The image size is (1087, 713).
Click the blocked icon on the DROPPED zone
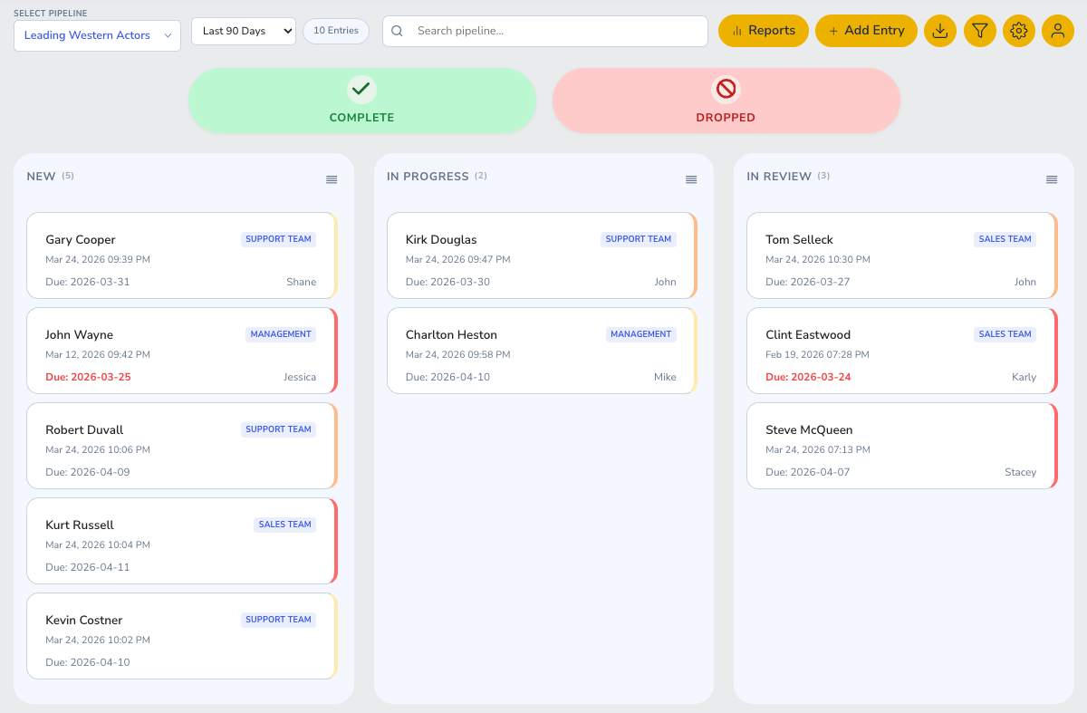coord(726,89)
